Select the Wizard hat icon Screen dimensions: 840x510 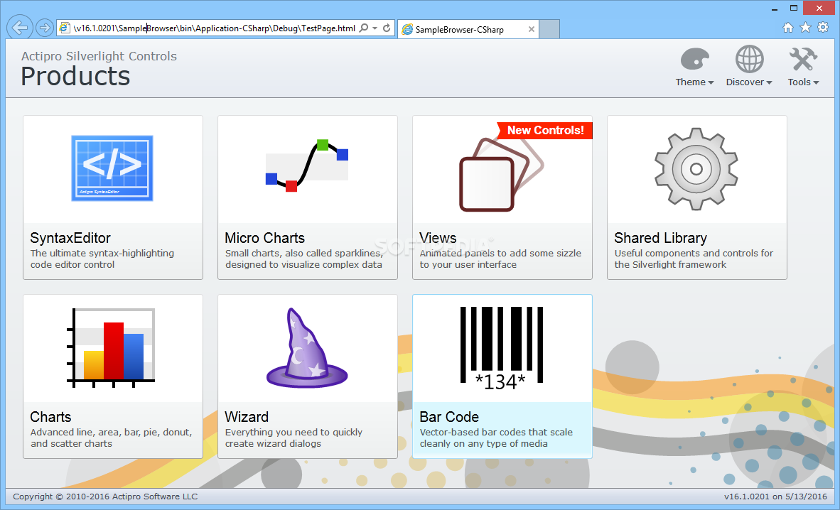[307, 347]
